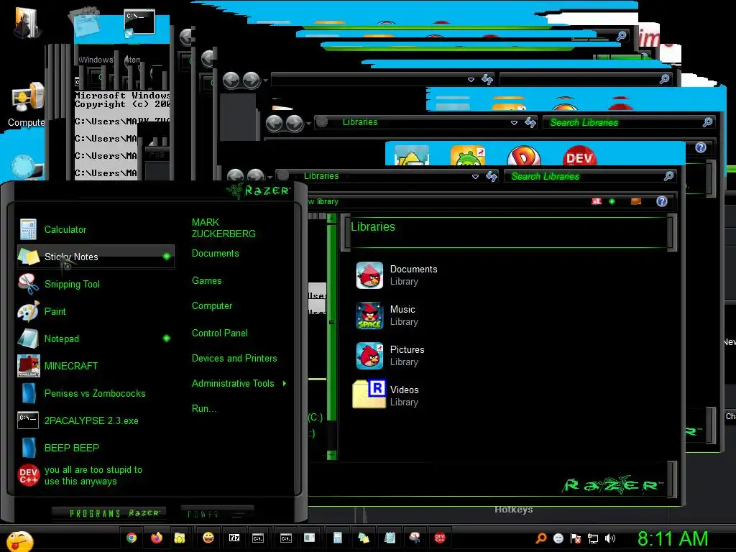Open address dropdown in second Libraries window
Screen dimensions: 736x552
(x=514, y=123)
